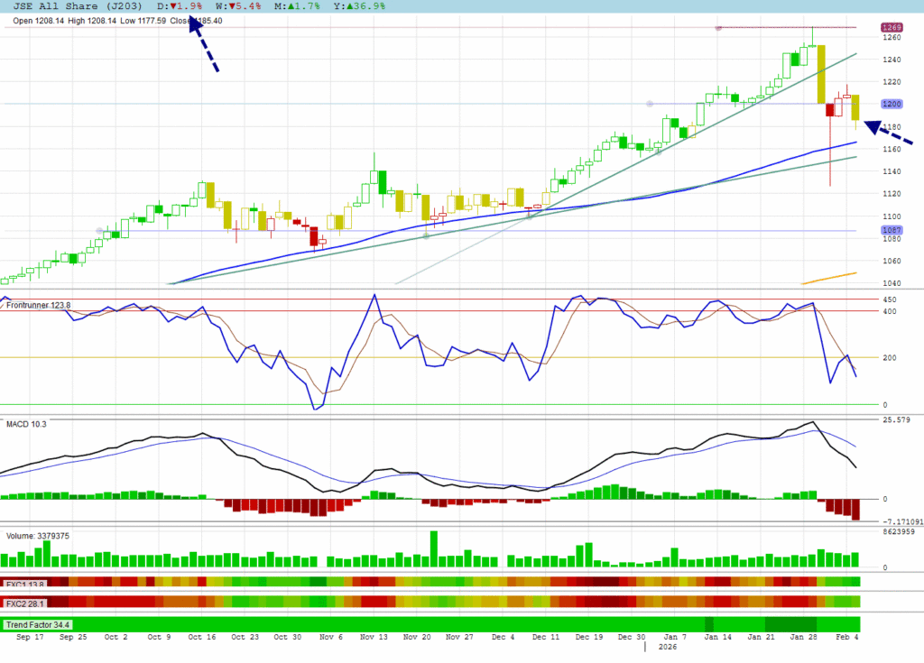This screenshot has height=663, width=924.
Task: Toggle the FXC2 28.1 heat strip label
Action: click(x=25, y=603)
